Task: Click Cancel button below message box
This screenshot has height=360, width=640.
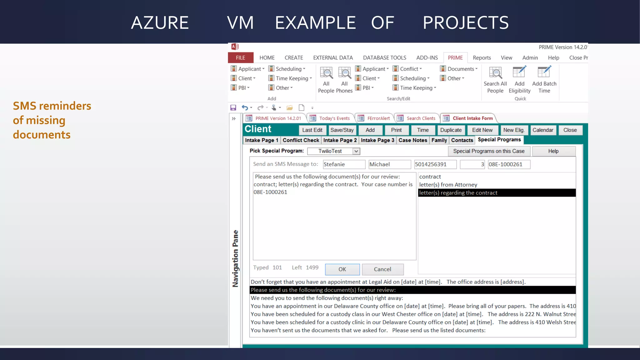Action: point(382,269)
